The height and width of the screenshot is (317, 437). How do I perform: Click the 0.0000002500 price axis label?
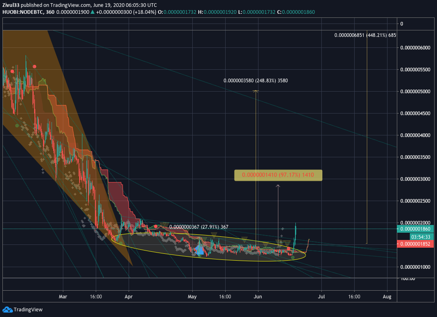415,201
